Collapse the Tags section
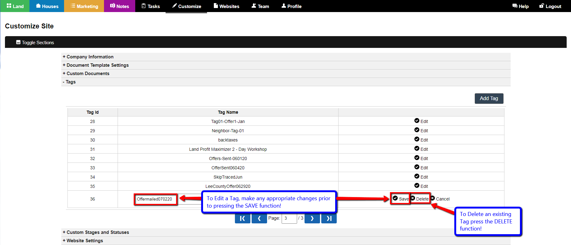 tap(286, 82)
